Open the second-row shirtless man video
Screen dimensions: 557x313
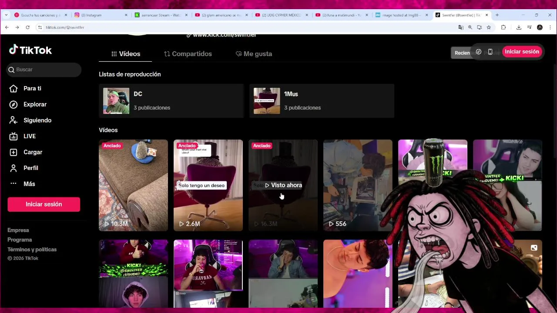(358, 274)
